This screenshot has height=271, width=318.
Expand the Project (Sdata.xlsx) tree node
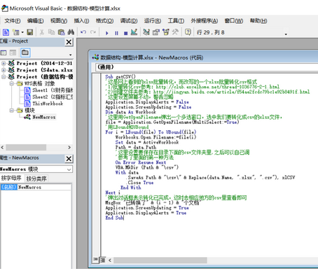(x=4, y=70)
